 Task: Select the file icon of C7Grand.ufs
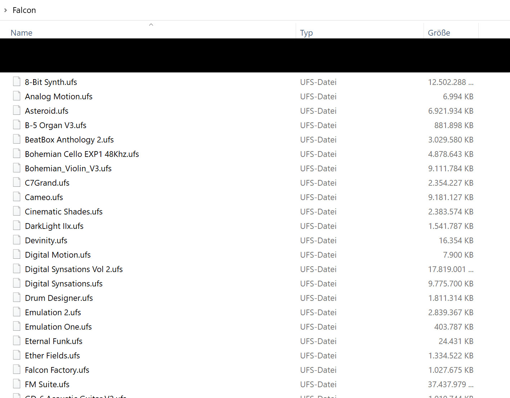click(x=17, y=182)
